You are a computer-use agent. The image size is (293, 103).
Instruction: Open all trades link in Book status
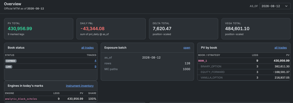tap(88, 48)
